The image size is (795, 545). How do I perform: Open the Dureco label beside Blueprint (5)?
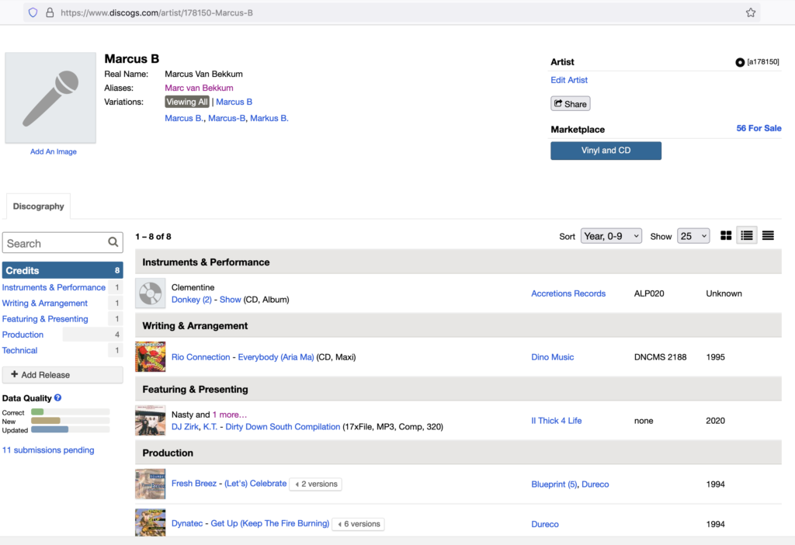[595, 484]
